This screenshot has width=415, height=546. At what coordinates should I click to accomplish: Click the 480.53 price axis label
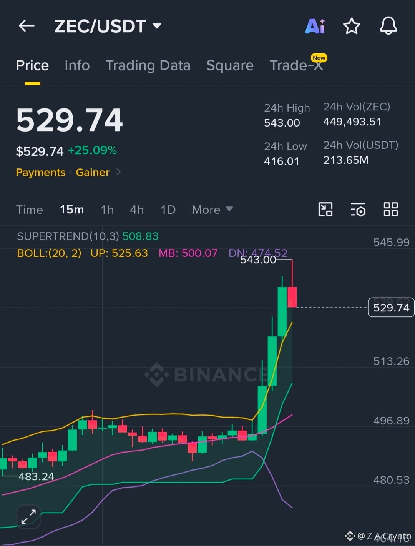coord(391,480)
